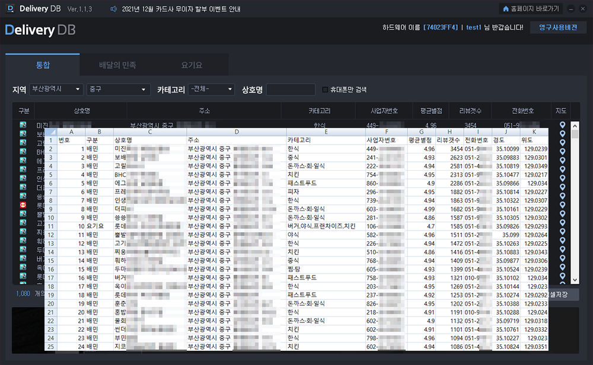This screenshot has height=365, width=593.
Task: Click the 상호명 column header
Action: [x=81, y=111]
